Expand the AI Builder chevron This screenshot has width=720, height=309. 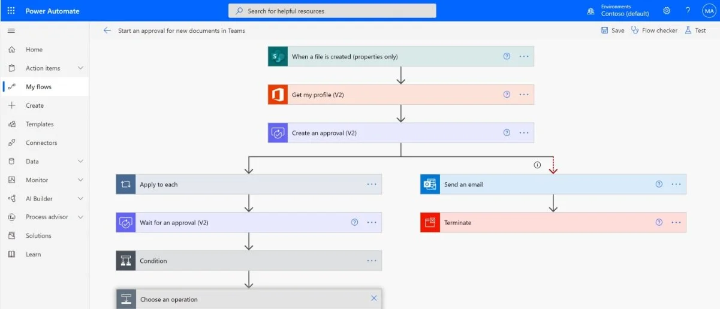[80, 198]
